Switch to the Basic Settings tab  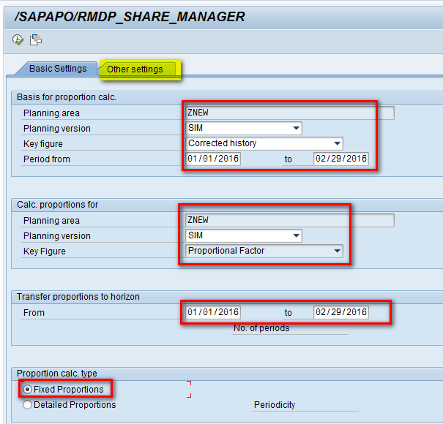coord(57,69)
